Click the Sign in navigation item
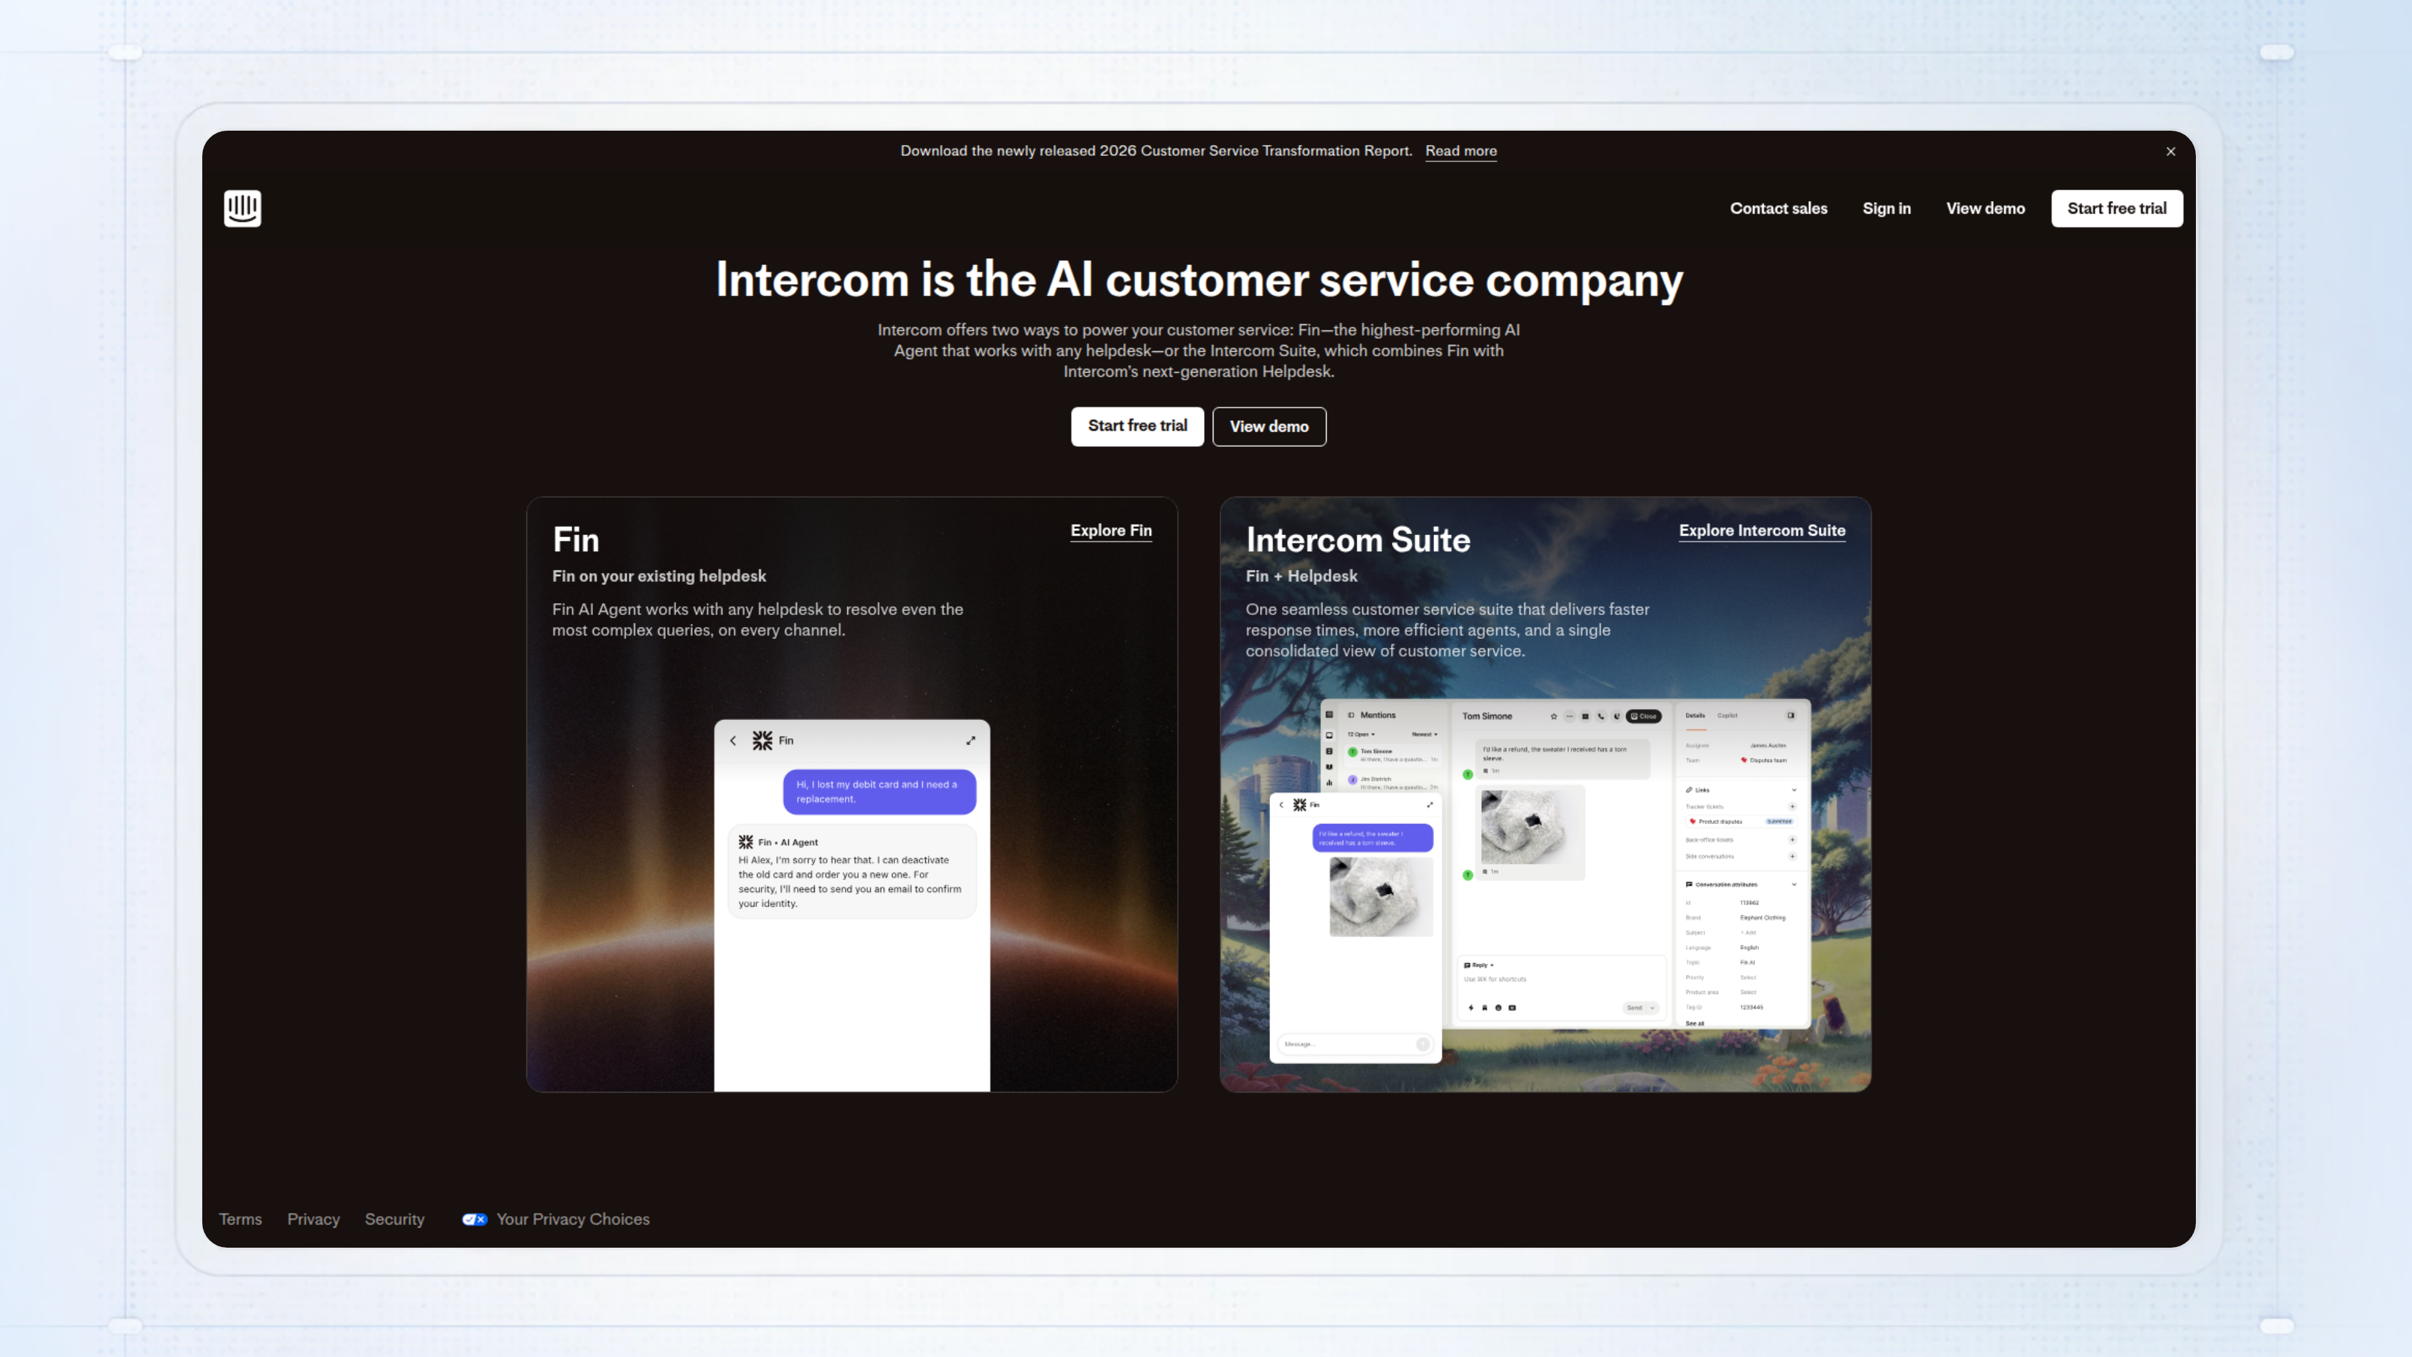Image resolution: width=2412 pixels, height=1357 pixels. click(x=1886, y=208)
